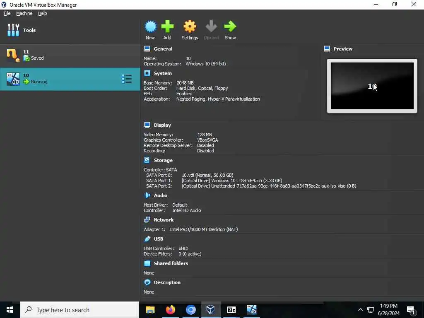Open the Network settings heading link

[164, 219]
